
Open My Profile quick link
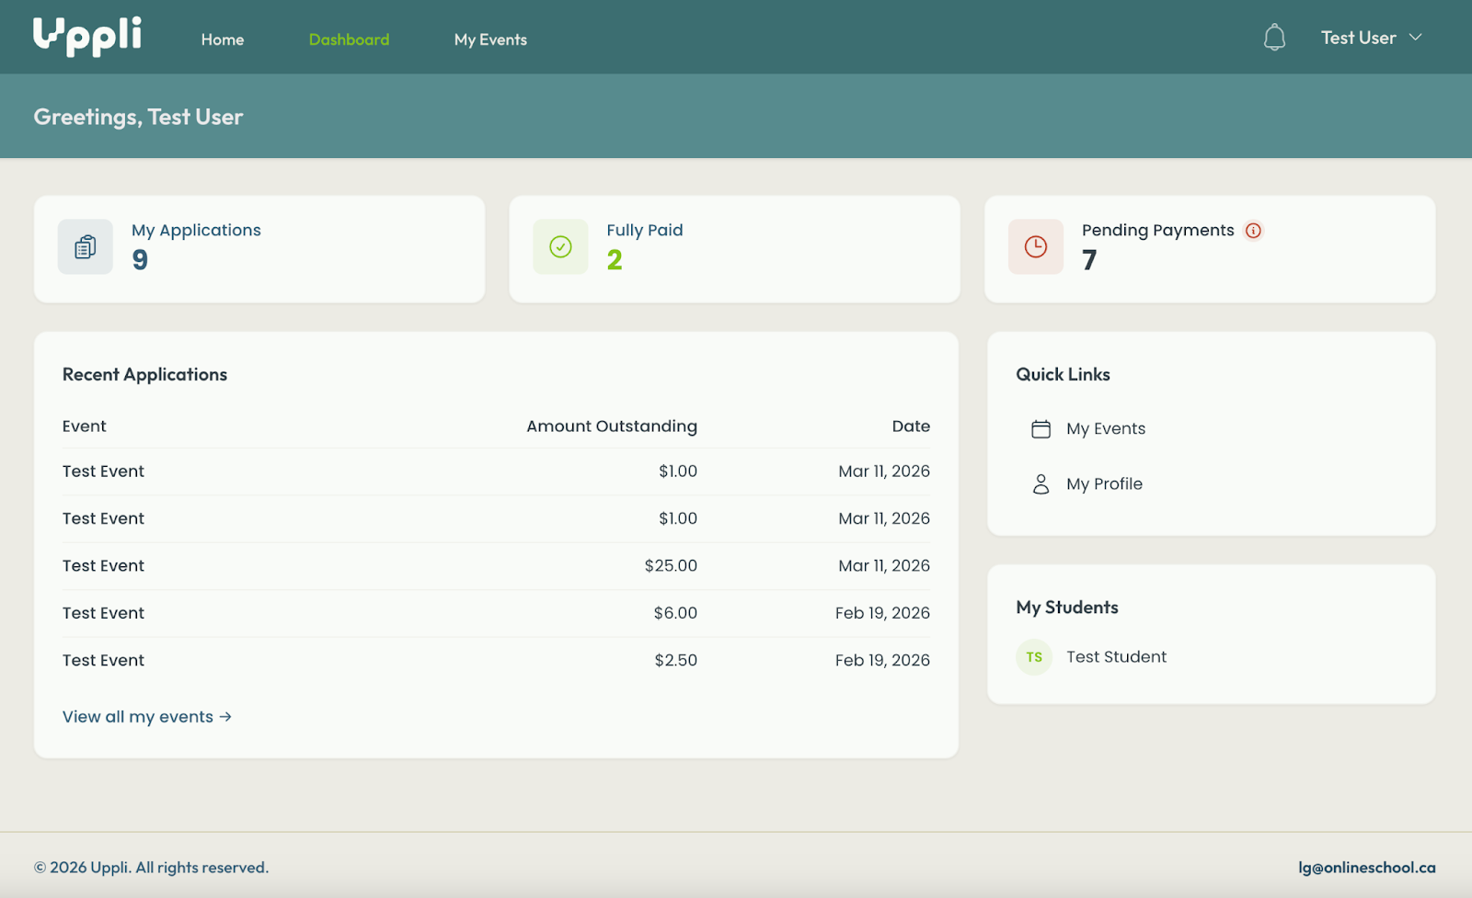pos(1104,484)
